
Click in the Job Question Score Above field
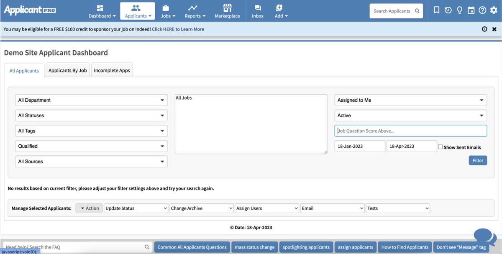[x=410, y=131]
